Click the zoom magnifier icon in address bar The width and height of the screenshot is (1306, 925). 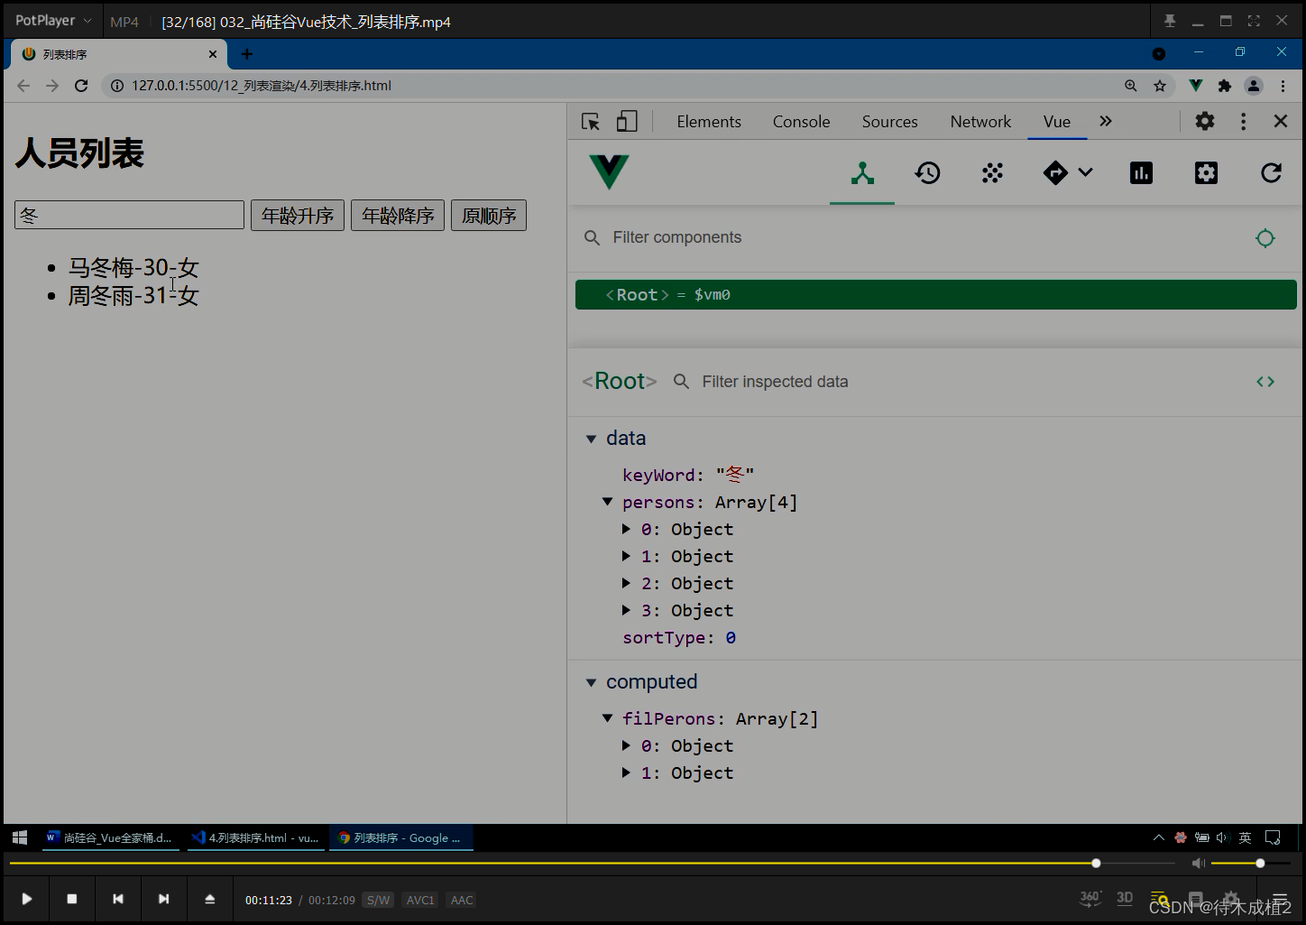1131,86
